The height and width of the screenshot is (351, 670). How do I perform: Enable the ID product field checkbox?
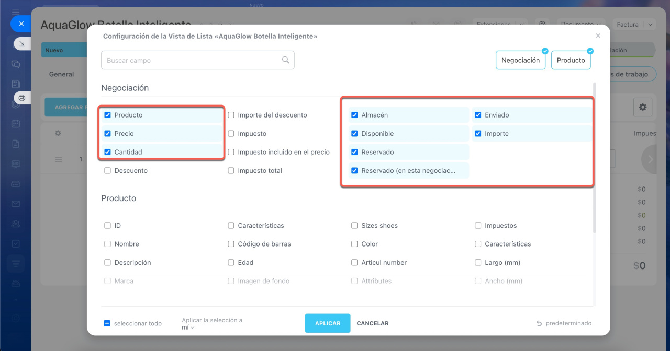click(107, 225)
